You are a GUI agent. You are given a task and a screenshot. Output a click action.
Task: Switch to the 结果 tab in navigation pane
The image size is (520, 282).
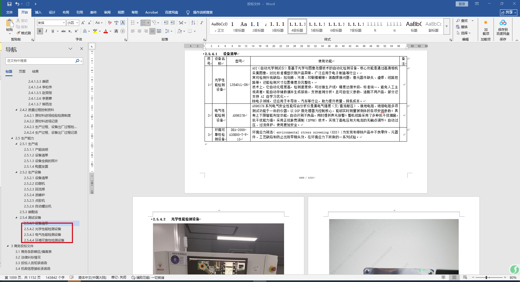click(35, 72)
